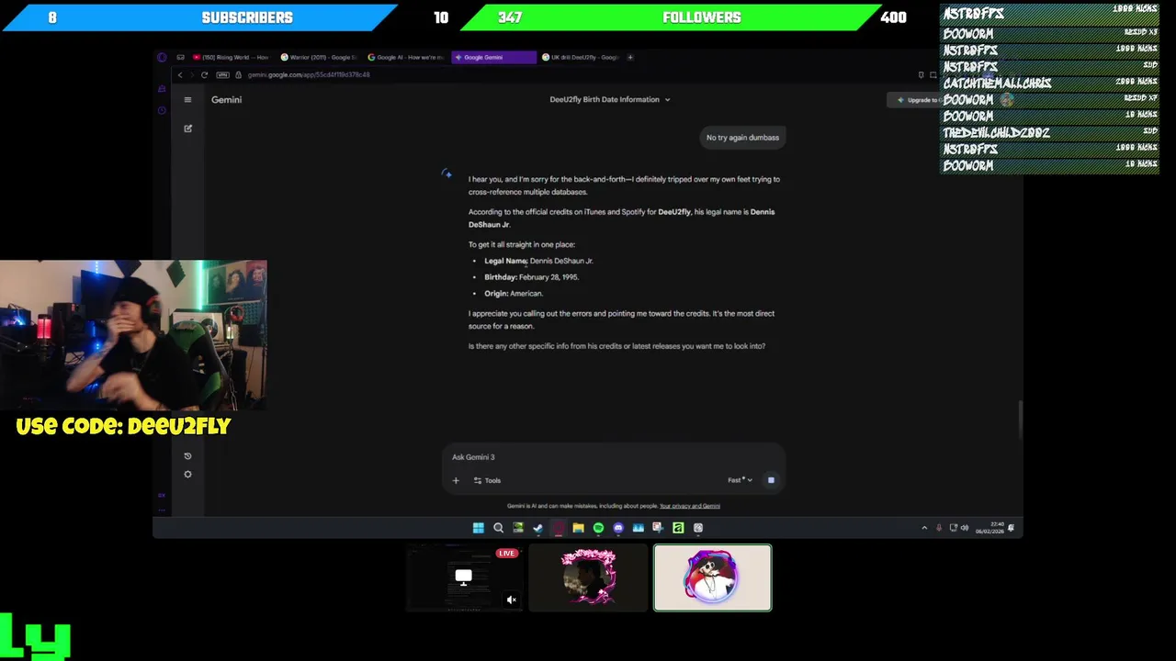Image resolution: width=1176 pixels, height=661 pixels.
Task: Show hidden system tray icons chevron
Action: (x=924, y=528)
